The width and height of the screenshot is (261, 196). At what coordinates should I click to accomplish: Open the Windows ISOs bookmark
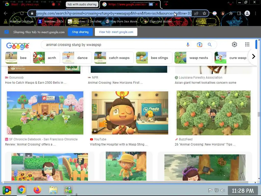(51, 21)
